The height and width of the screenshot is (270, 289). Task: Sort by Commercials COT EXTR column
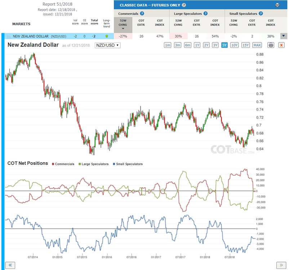click(x=141, y=23)
